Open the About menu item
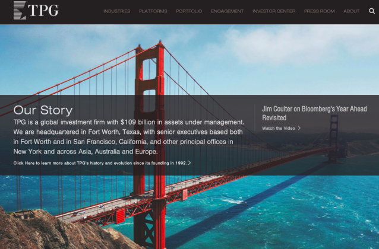The width and height of the screenshot is (379, 249). click(x=352, y=11)
